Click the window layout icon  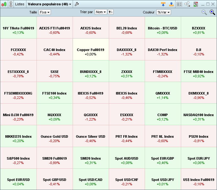(x=179, y=4)
